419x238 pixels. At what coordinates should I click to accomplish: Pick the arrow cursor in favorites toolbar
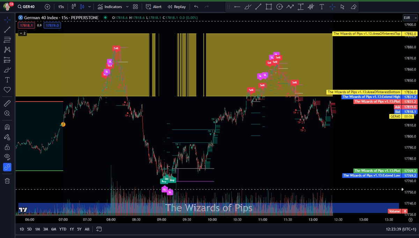(343, 7)
